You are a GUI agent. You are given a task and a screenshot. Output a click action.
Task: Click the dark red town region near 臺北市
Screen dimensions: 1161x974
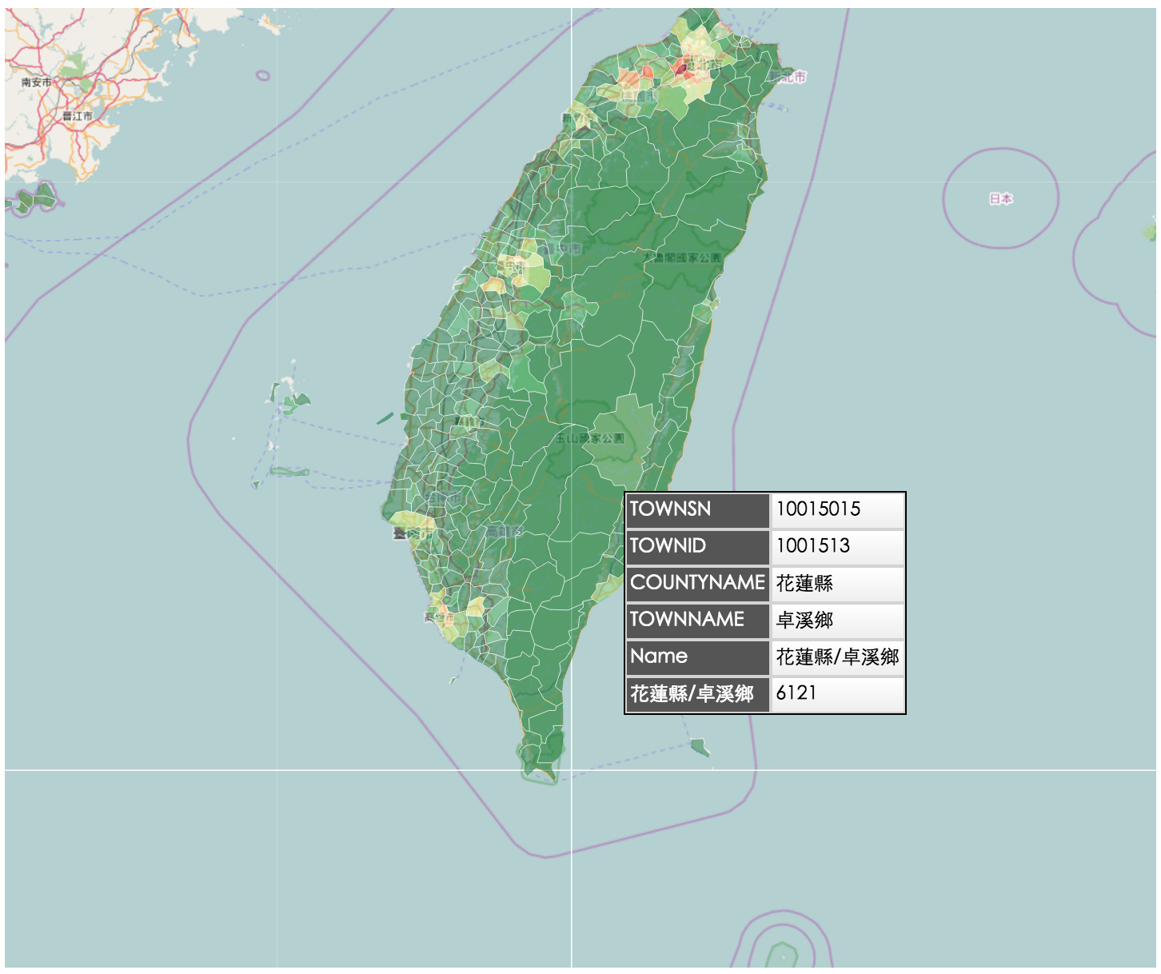click(680, 69)
